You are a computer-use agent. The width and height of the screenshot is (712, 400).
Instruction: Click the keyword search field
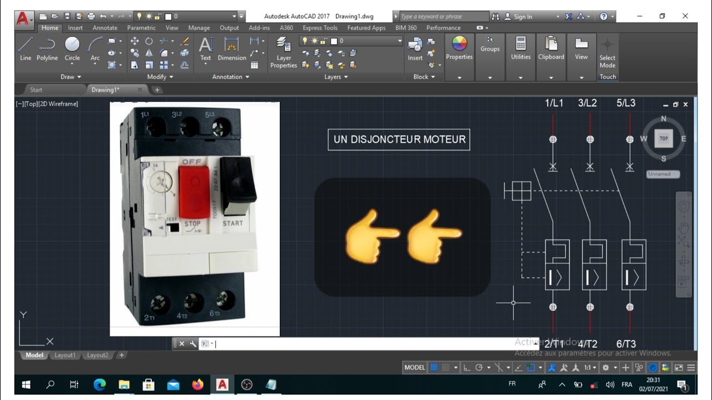click(444, 17)
